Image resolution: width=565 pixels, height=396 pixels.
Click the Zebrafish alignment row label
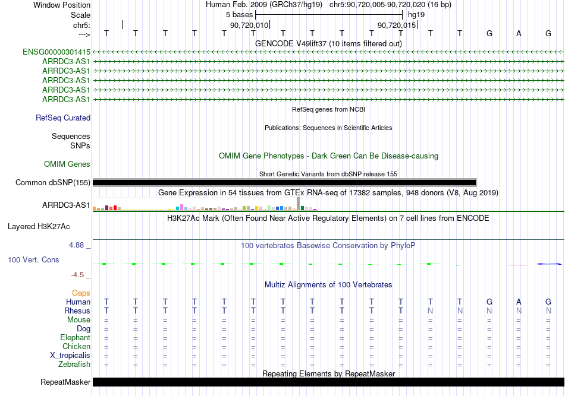pos(74,365)
